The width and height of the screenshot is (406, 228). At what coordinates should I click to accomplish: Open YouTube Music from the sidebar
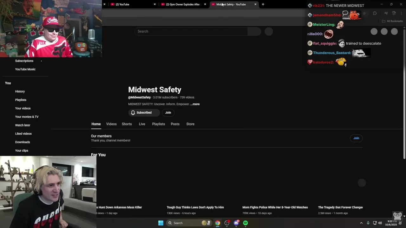(x=25, y=69)
